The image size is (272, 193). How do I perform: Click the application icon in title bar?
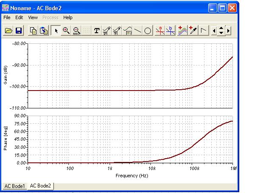(6, 8)
